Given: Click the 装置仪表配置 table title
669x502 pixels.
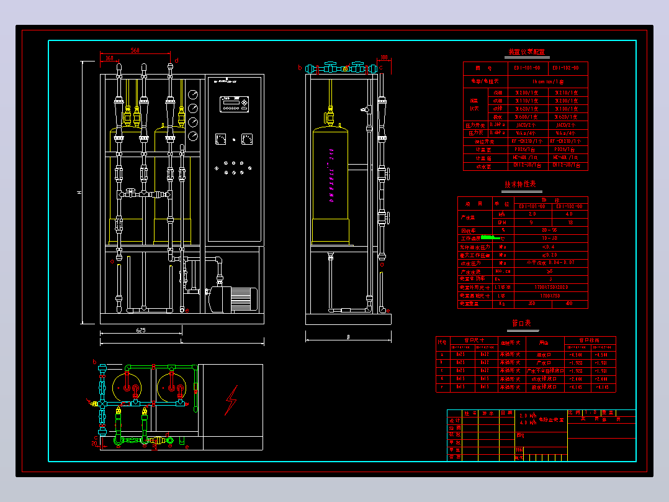Looking at the screenshot, I should coord(526,52).
